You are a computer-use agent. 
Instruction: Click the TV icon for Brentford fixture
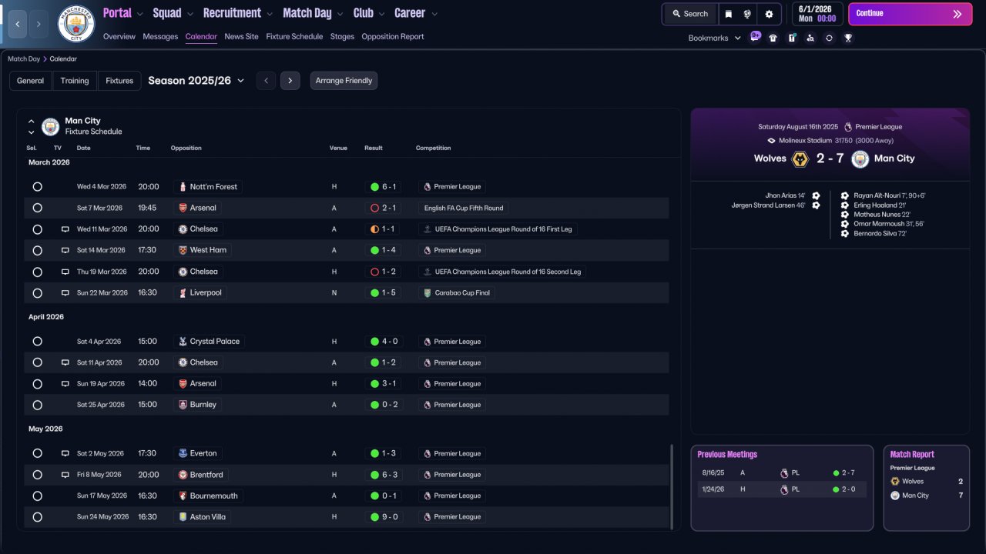click(65, 475)
